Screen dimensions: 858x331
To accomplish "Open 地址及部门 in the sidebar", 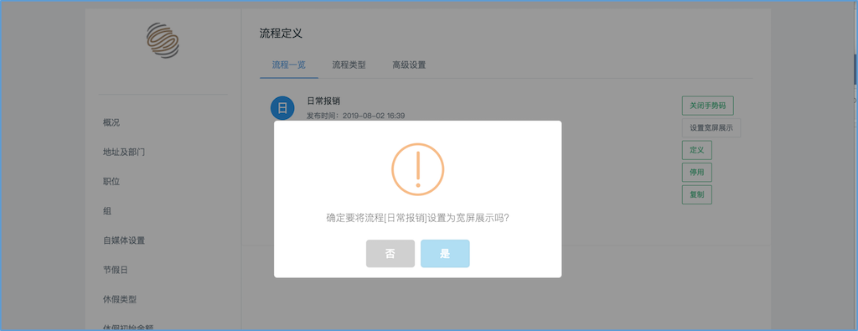I will click(124, 153).
